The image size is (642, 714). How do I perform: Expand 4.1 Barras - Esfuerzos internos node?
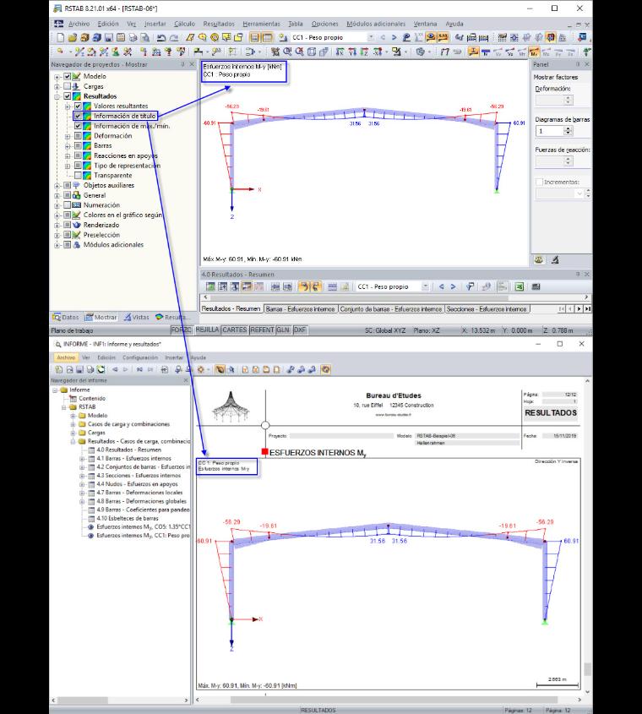[x=82, y=459]
